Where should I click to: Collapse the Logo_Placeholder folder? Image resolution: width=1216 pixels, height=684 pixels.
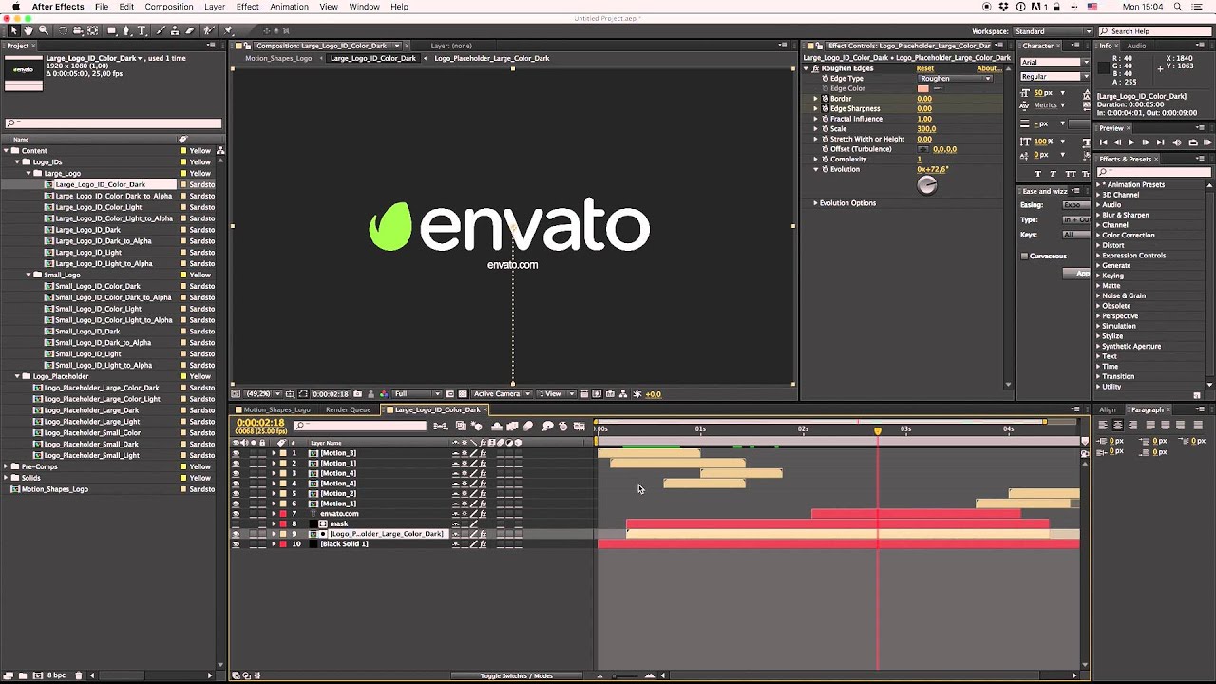click(x=17, y=376)
